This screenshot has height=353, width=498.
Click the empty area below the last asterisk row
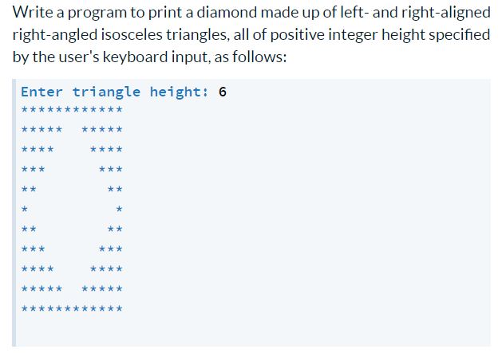pyautogui.click(x=253, y=330)
